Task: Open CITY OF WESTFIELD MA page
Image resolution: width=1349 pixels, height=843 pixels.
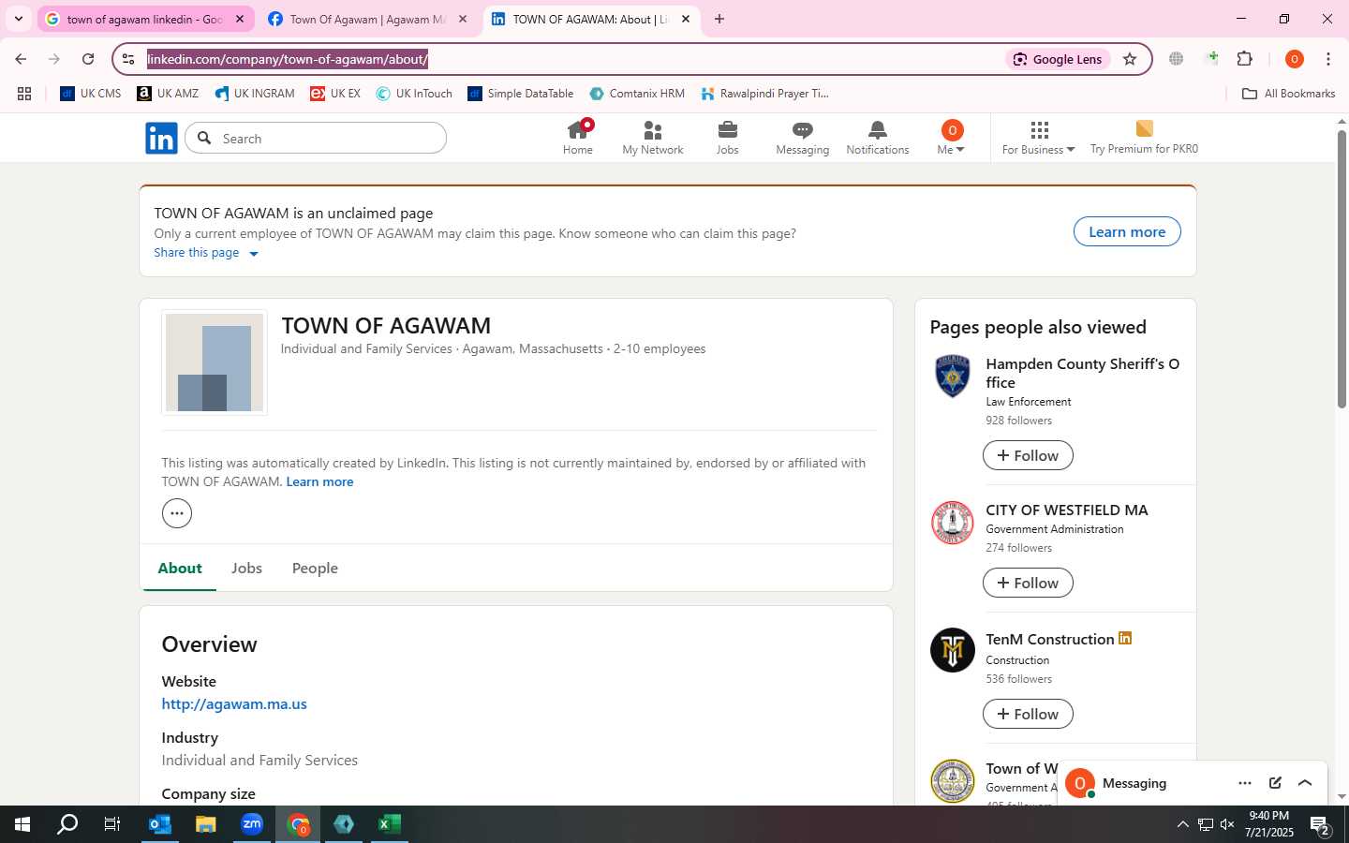Action: coord(1066,510)
